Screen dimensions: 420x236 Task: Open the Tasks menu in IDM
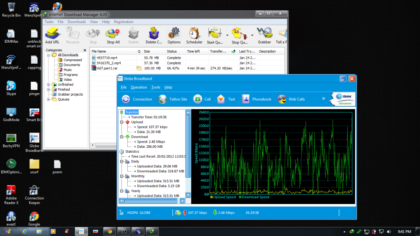[x=49, y=22]
